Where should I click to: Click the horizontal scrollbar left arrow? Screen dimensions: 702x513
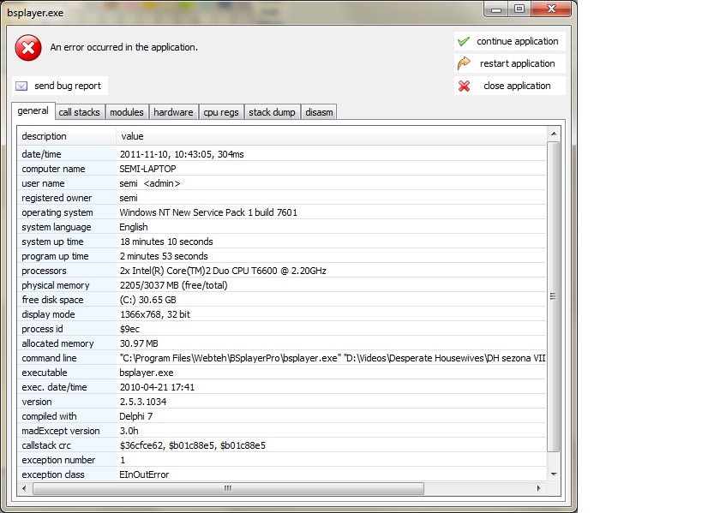click(x=24, y=488)
